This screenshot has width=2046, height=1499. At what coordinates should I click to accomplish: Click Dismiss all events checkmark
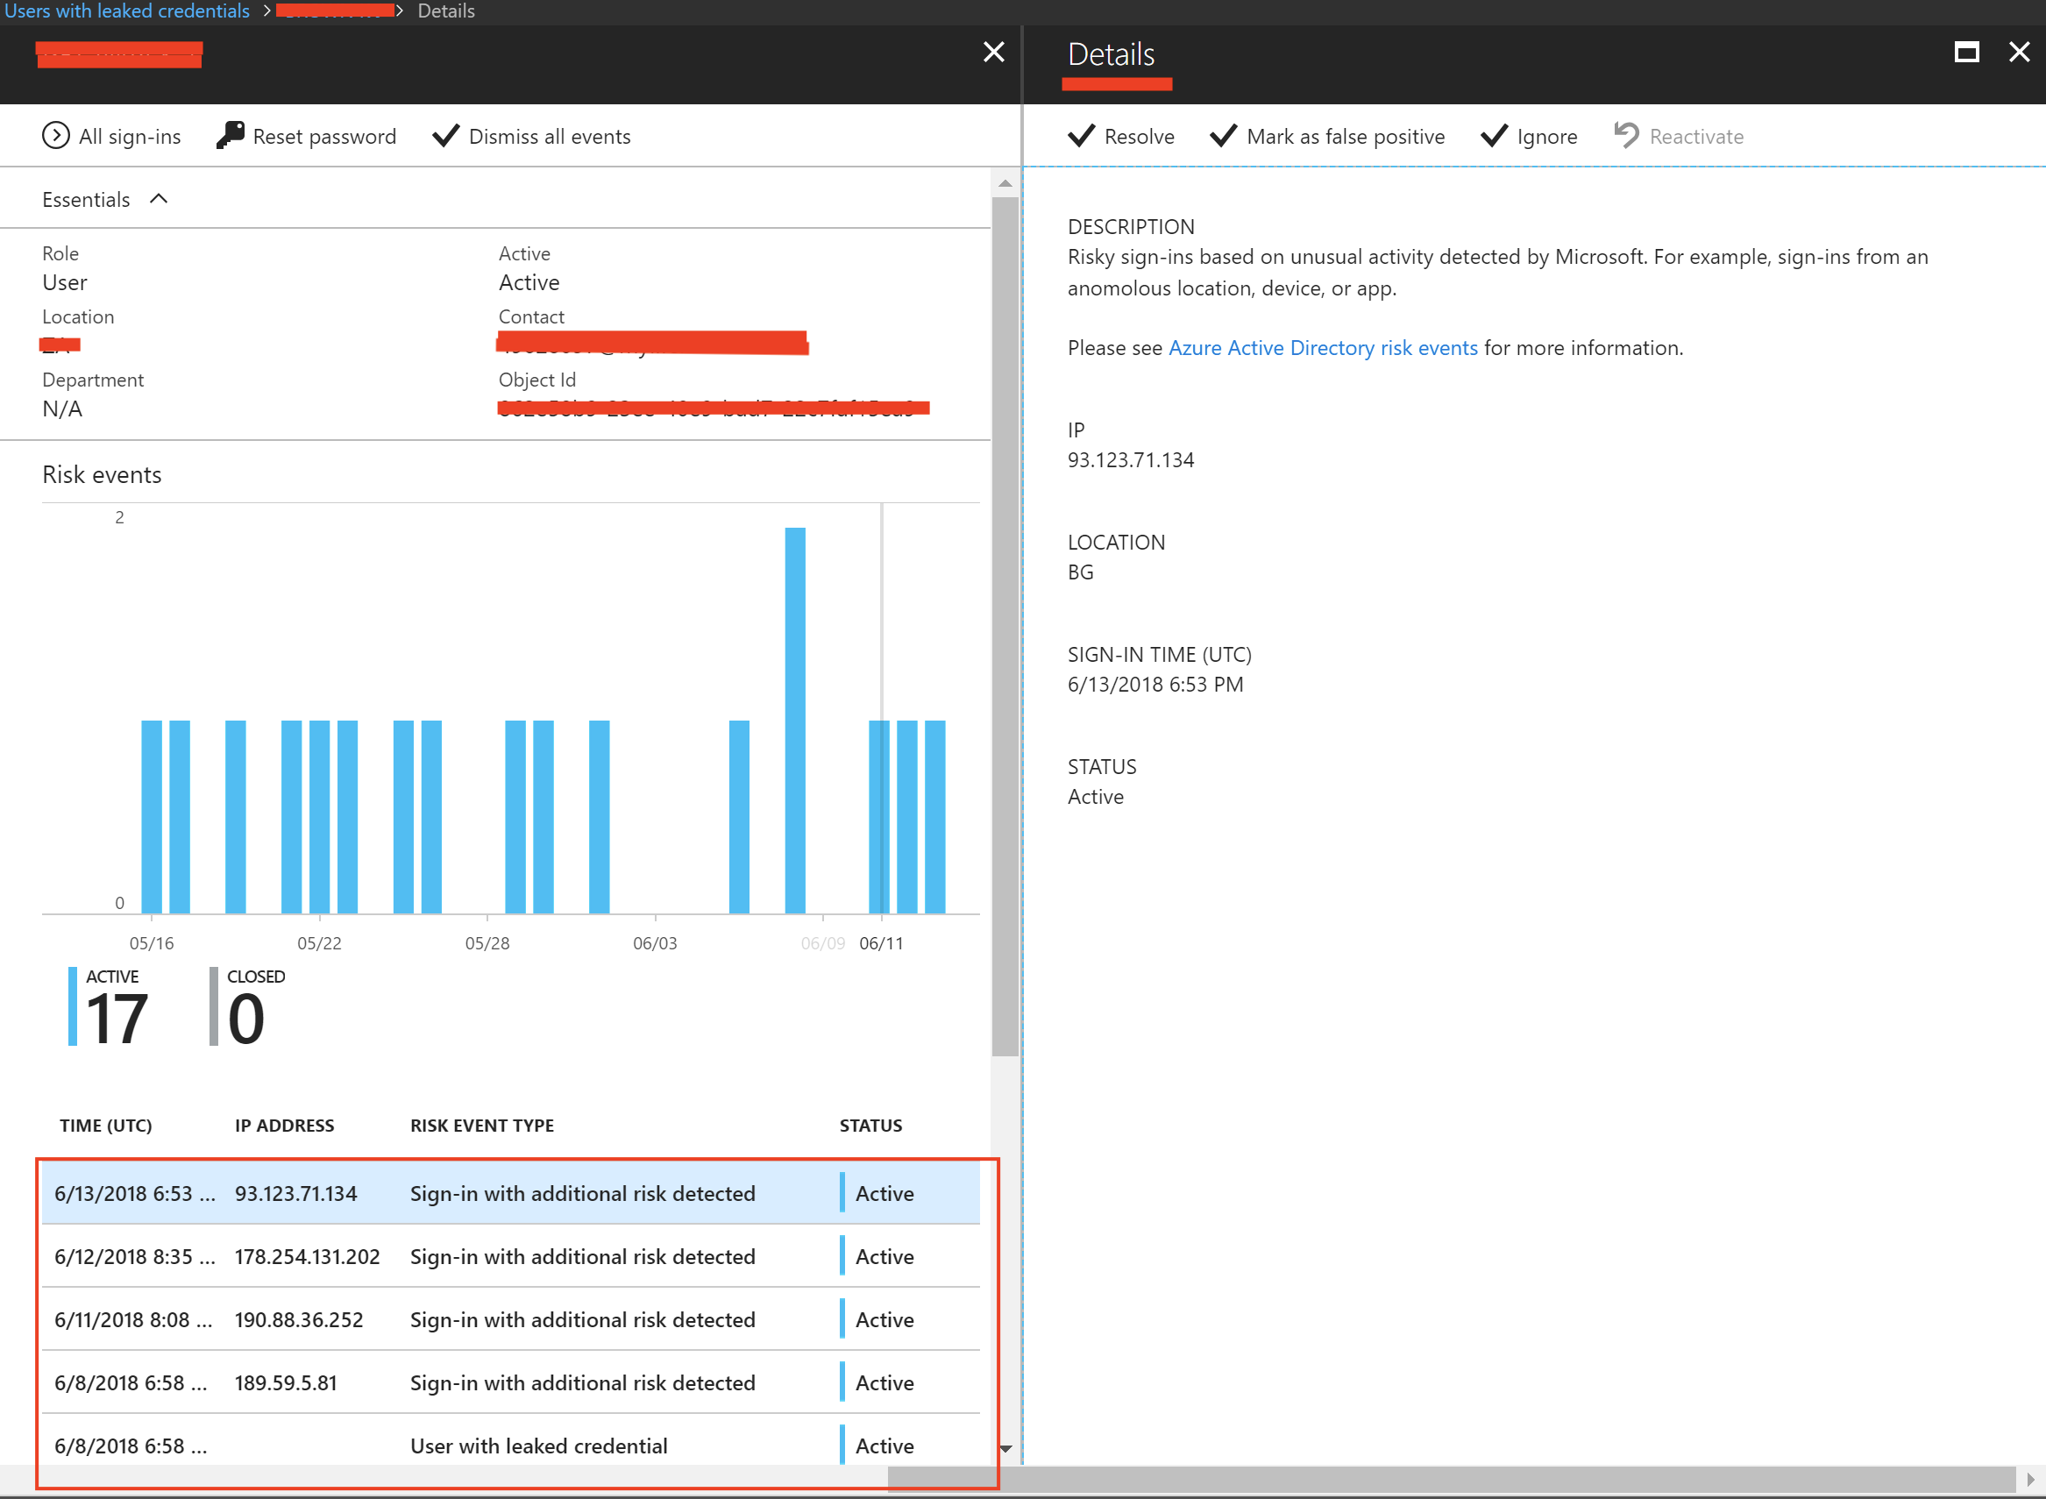coord(445,136)
